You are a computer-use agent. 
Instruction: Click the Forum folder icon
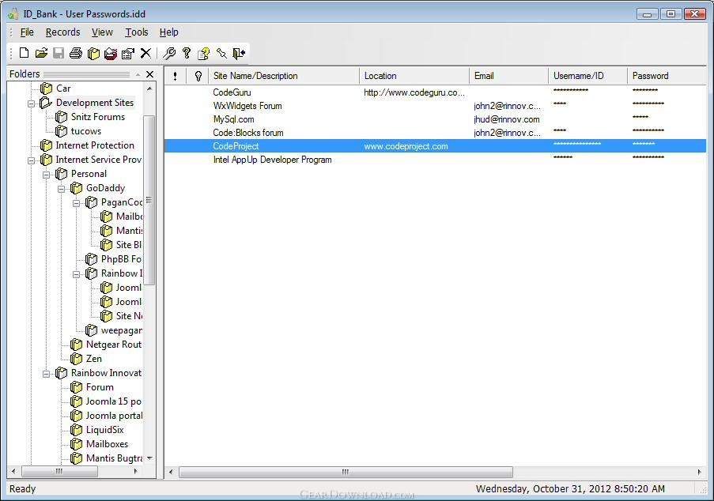(76, 387)
